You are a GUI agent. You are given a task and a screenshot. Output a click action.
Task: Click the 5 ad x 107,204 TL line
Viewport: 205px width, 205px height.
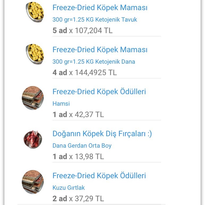[x=83, y=31]
